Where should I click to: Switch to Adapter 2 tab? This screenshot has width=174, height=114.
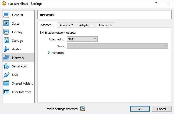[x=66, y=25]
